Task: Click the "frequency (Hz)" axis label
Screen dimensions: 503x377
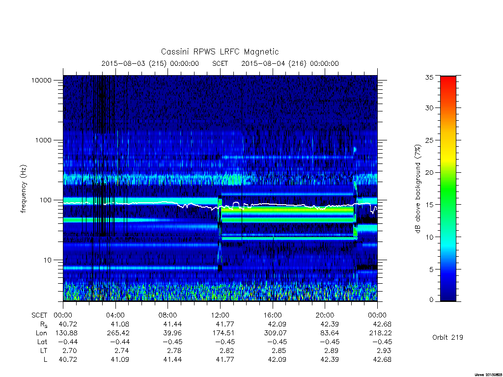Action: coord(23,189)
